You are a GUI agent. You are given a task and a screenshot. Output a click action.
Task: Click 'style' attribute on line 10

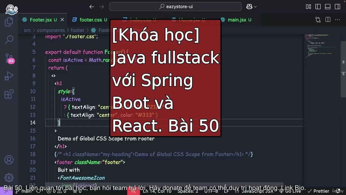click(64, 91)
